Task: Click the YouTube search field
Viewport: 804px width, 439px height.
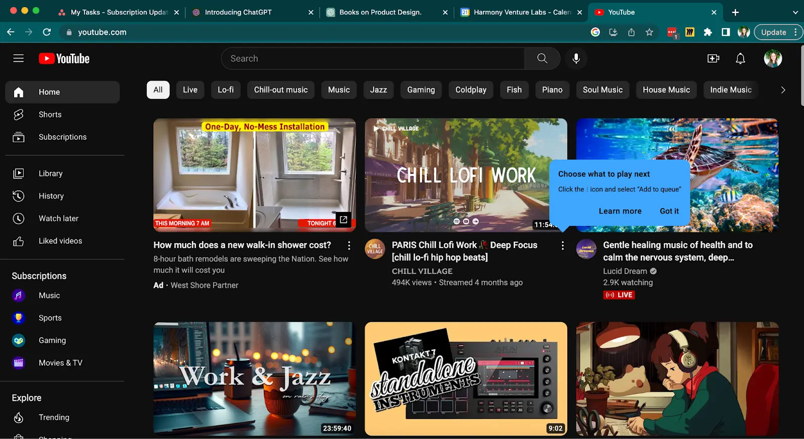Action: [373, 58]
